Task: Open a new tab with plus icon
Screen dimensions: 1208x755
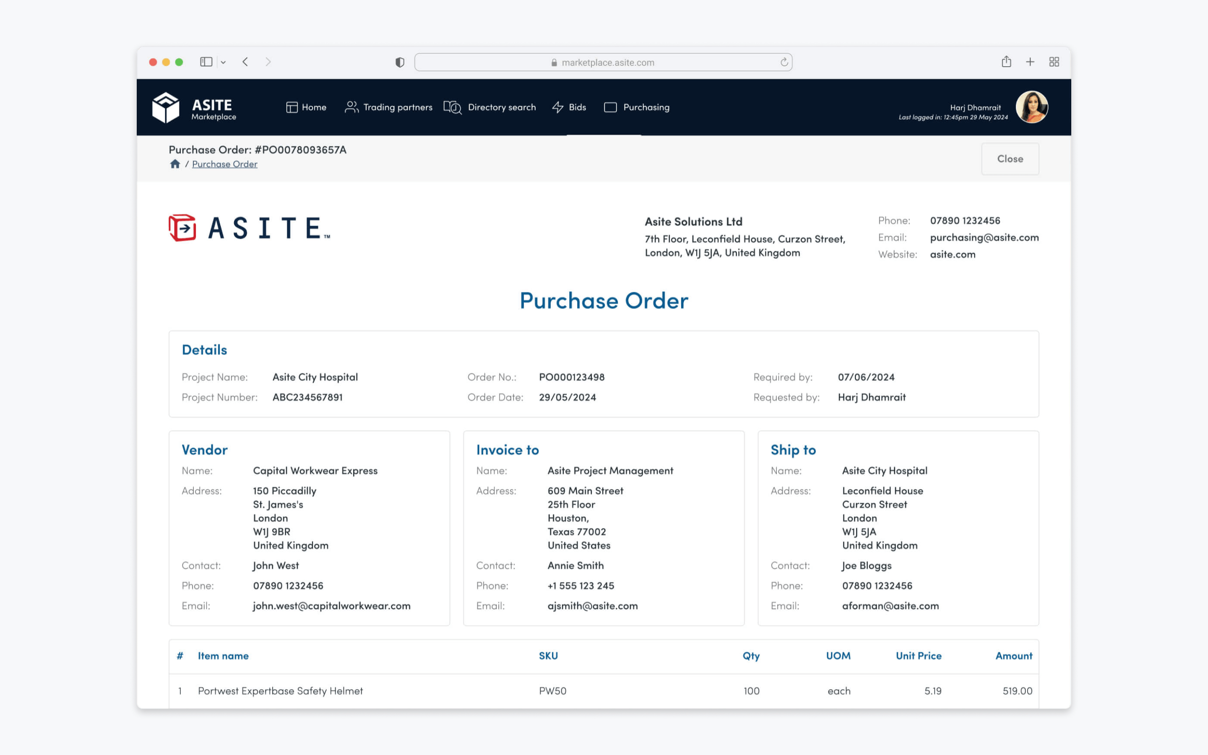Action: pyautogui.click(x=1030, y=62)
